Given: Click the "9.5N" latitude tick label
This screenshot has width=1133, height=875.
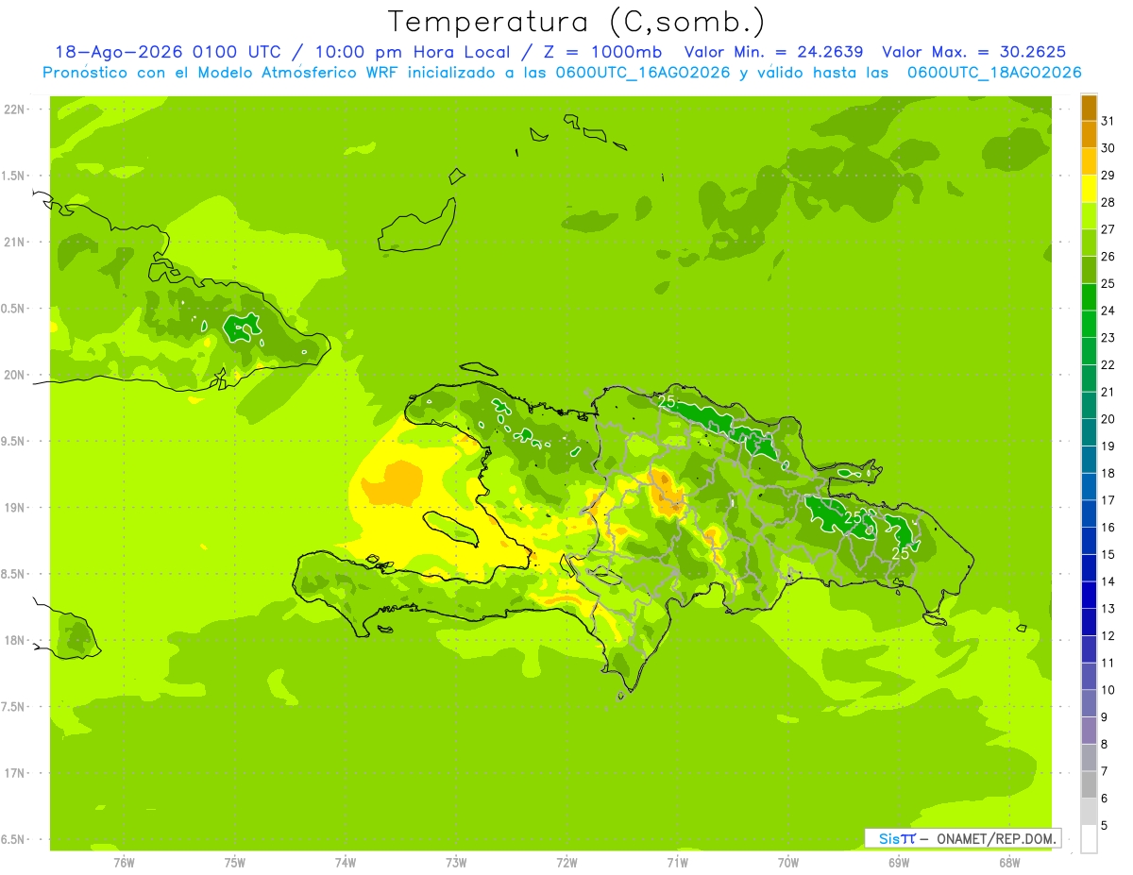Looking at the screenshot, I should click(x=13, y=442).
